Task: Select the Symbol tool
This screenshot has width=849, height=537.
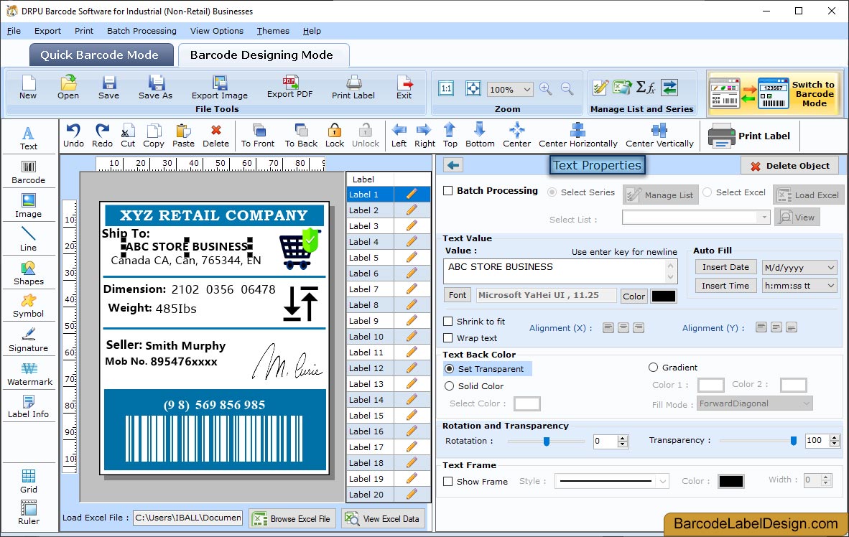Action: point(28,306)
